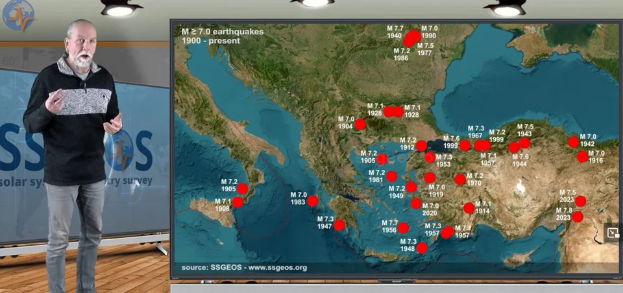Open the picture-in-picture miniplayer icon
This screenshot has height=293, width=623.
613,233
